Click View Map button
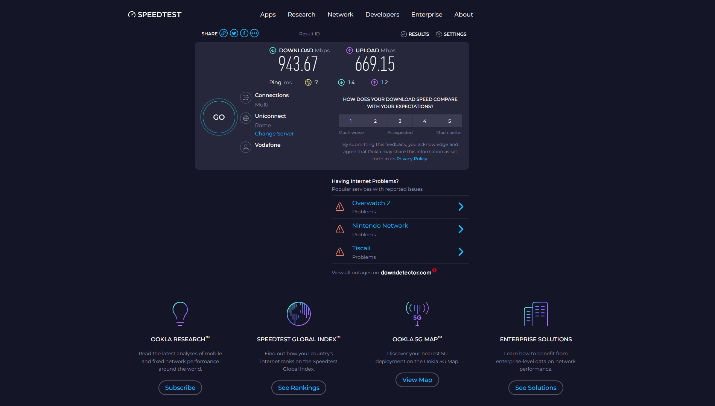This screenshot has height=406, width=715. [417, 380]
